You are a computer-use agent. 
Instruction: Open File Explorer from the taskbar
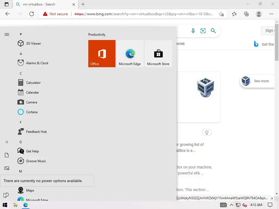click(x=15, y=205)
